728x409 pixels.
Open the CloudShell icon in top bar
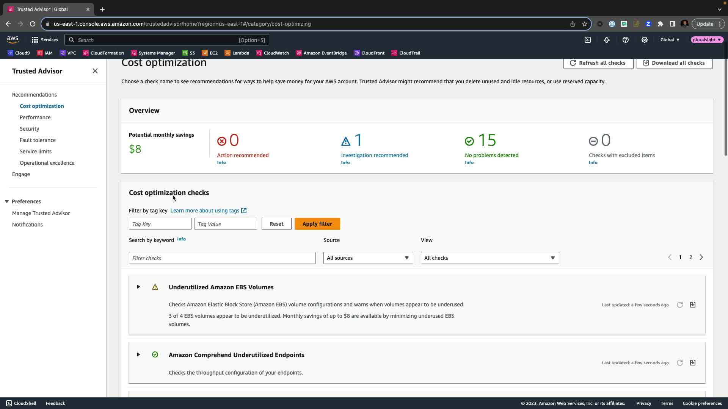coord(588,40)
